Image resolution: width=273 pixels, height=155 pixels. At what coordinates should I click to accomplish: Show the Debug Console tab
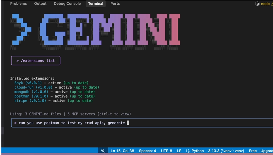tap(67, 4)
